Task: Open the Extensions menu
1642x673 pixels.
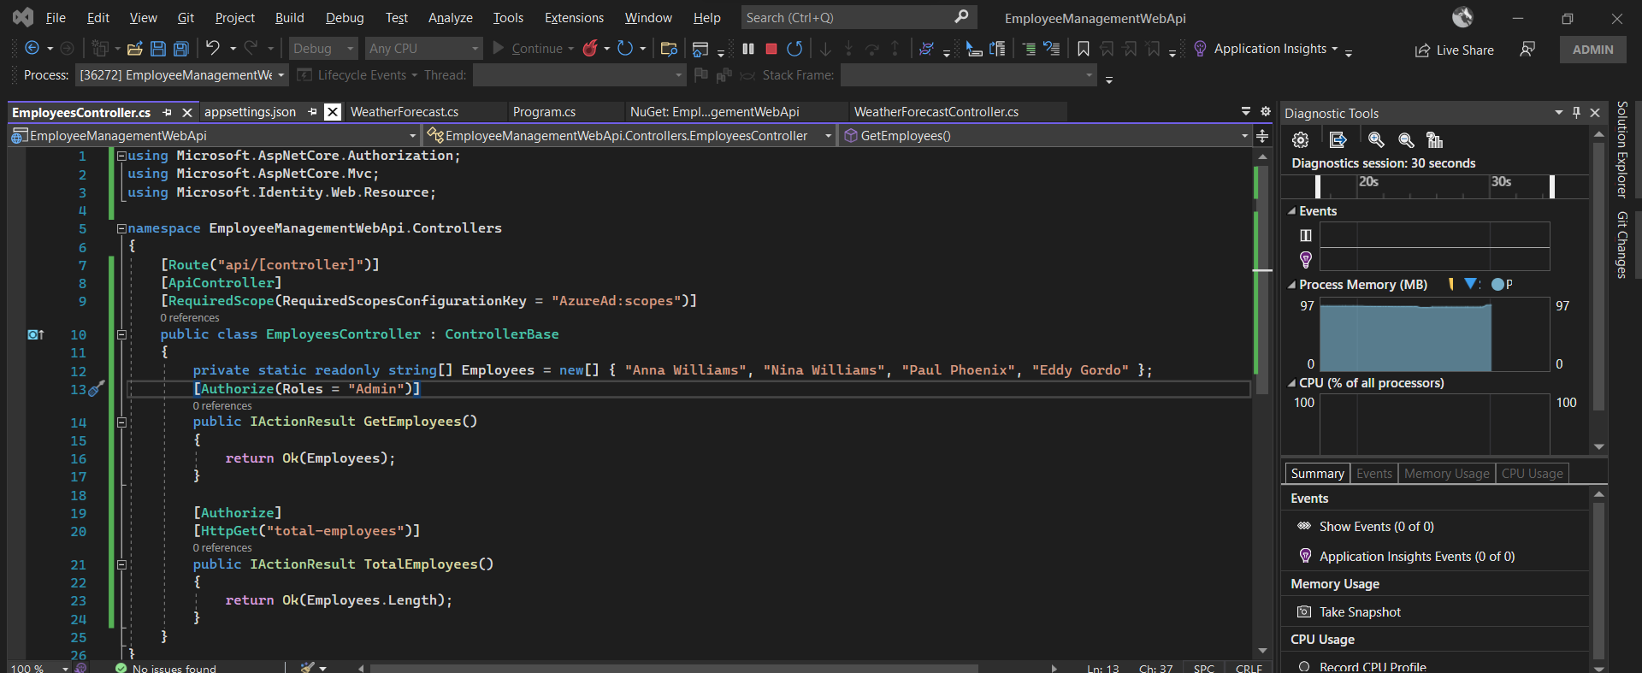Action: [574, 17]
